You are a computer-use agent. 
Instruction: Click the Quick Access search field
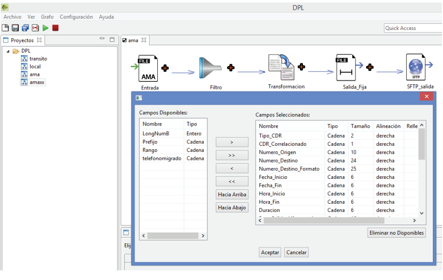coord(412,28)
